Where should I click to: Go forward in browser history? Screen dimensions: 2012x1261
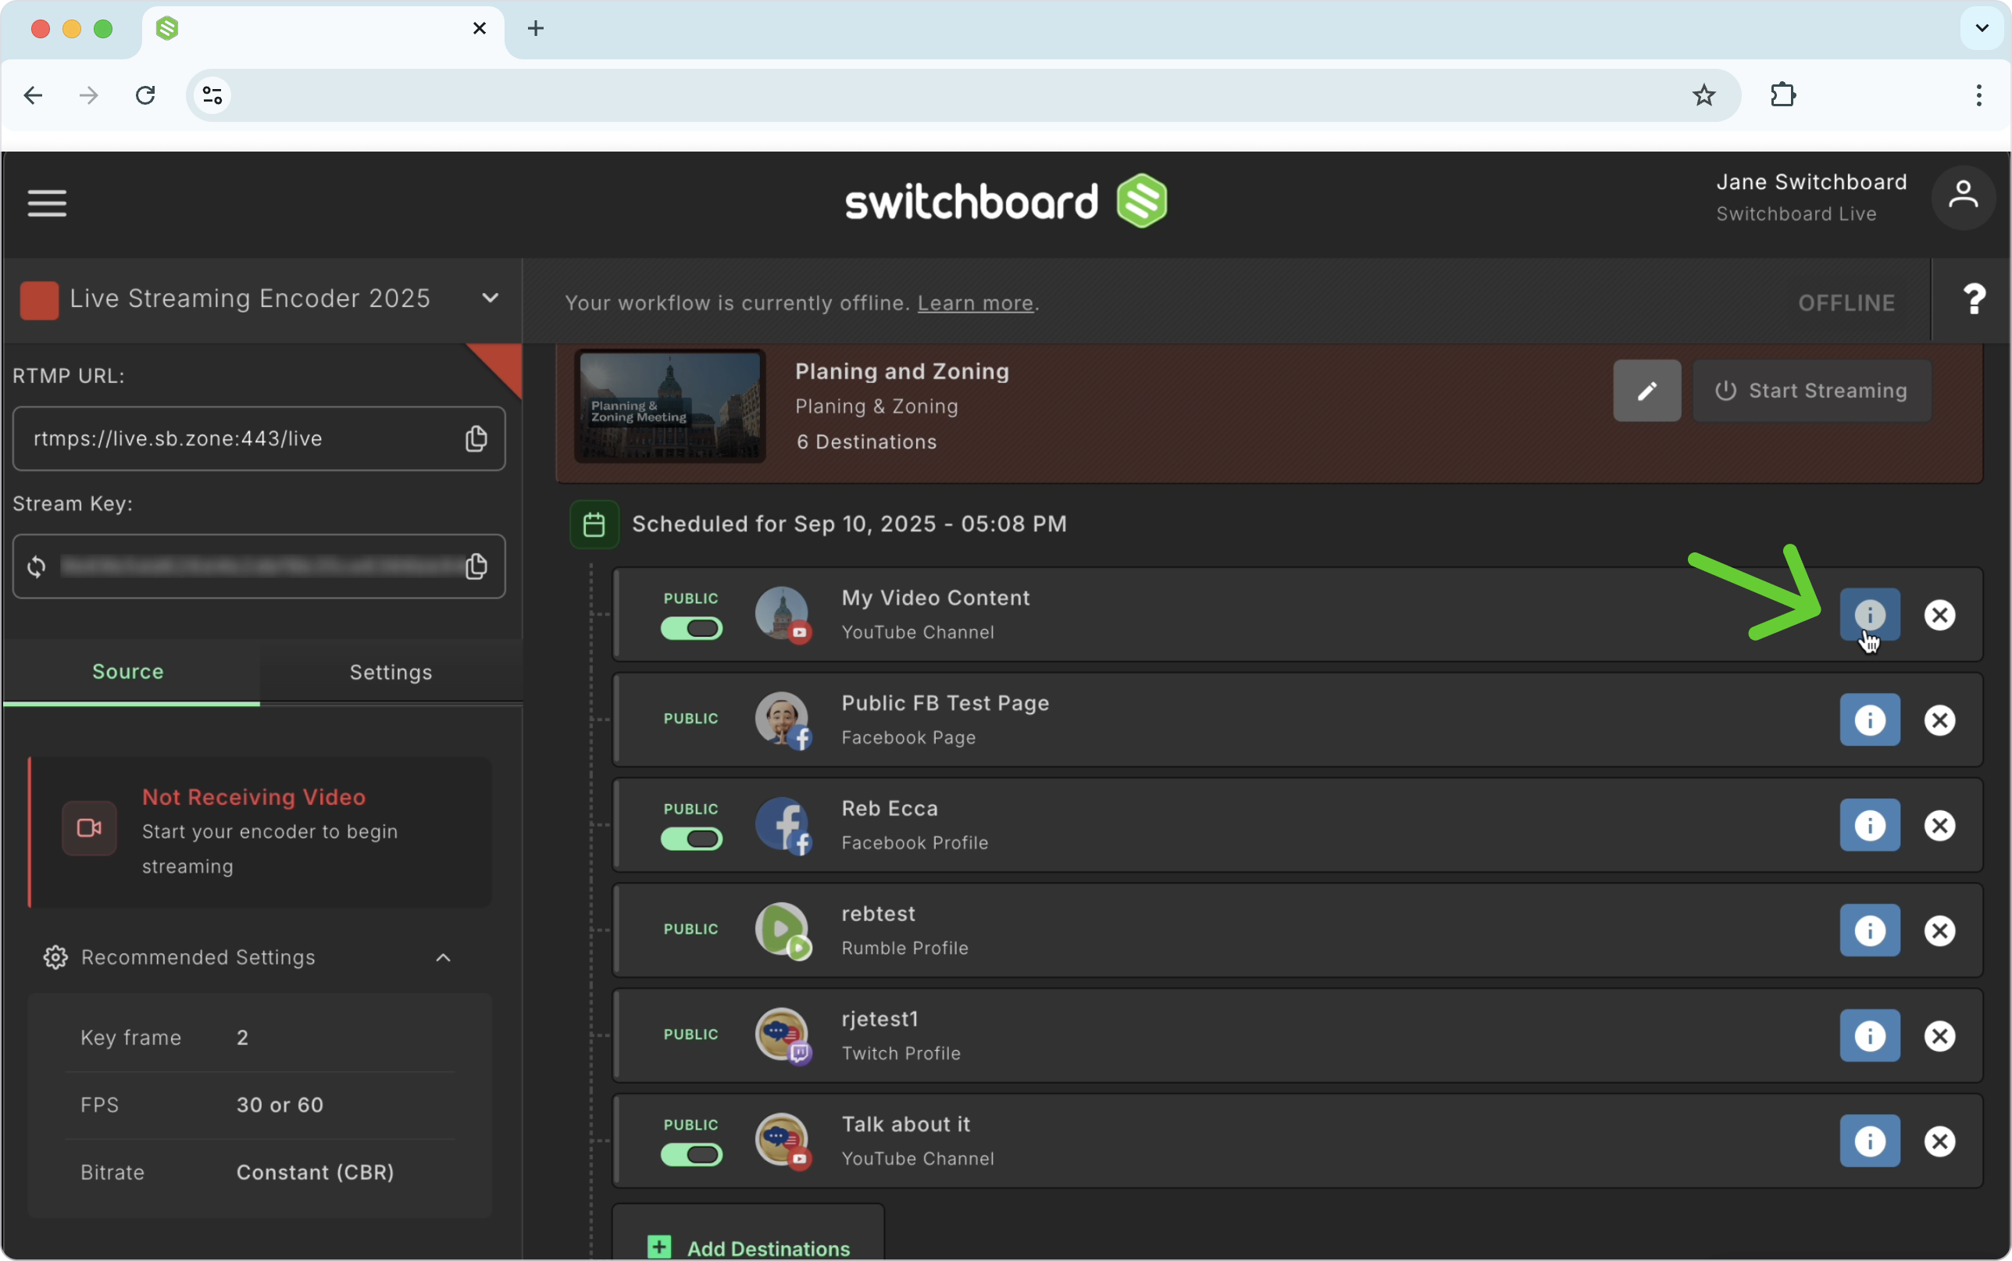coord(89,95)
